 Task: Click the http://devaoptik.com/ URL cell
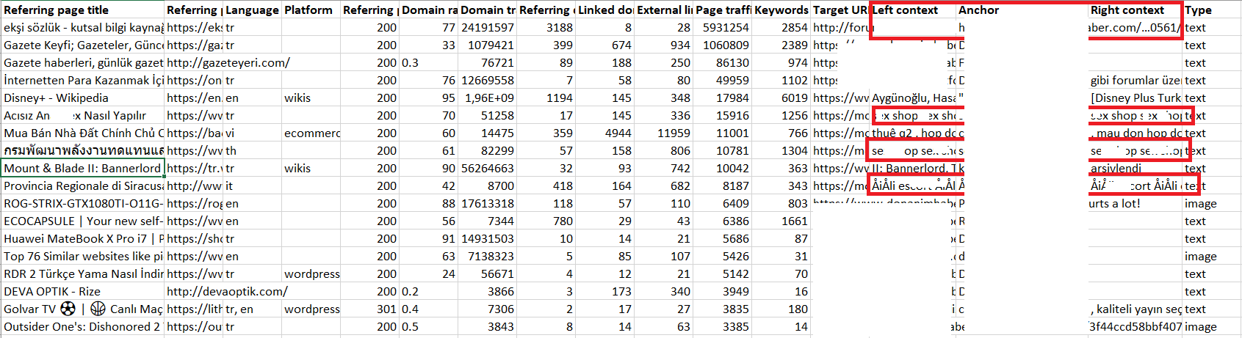(226, 291)
